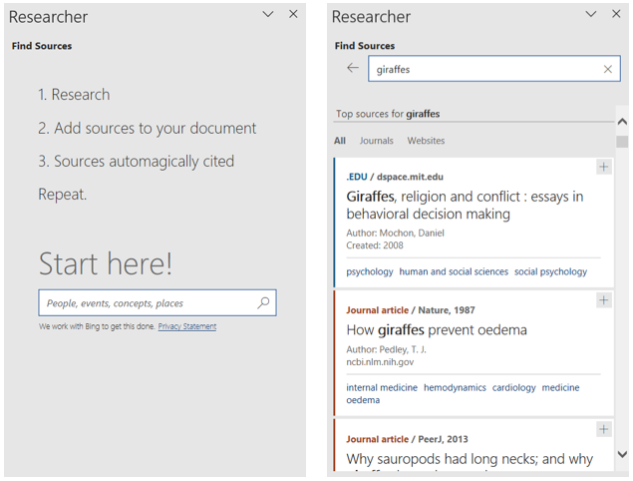
Task: Switch to the Websites filter tab
Action: click(x=426, y=141)
